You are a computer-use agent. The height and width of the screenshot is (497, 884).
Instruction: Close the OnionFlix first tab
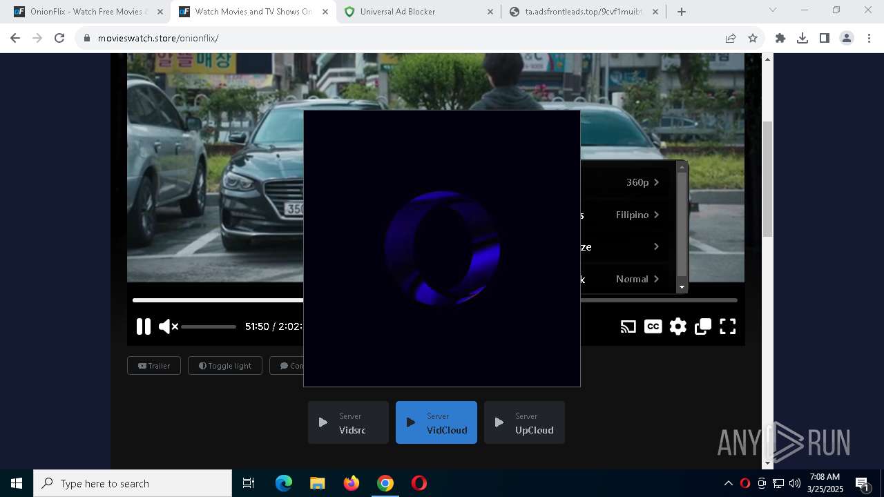pos(160,12)
